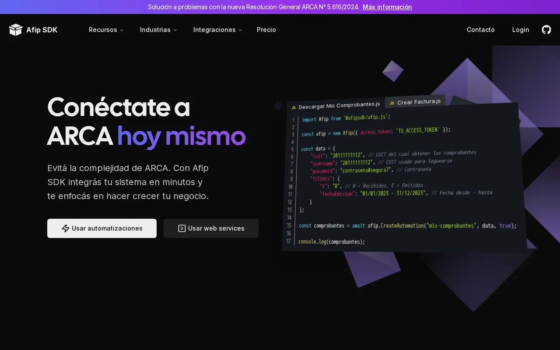The height and width of the screenshot is (350, 560).
Task: Expand the Integraciones dropdown chevron
Action: click(240, 30)
